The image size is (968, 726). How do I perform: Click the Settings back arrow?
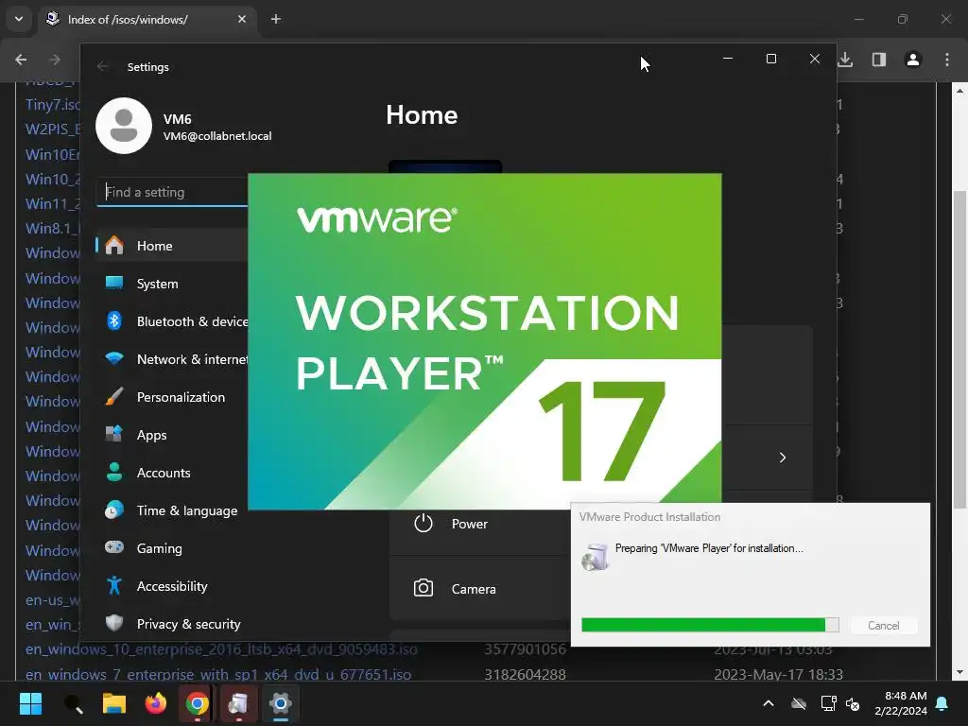click(x=102, y=67)
